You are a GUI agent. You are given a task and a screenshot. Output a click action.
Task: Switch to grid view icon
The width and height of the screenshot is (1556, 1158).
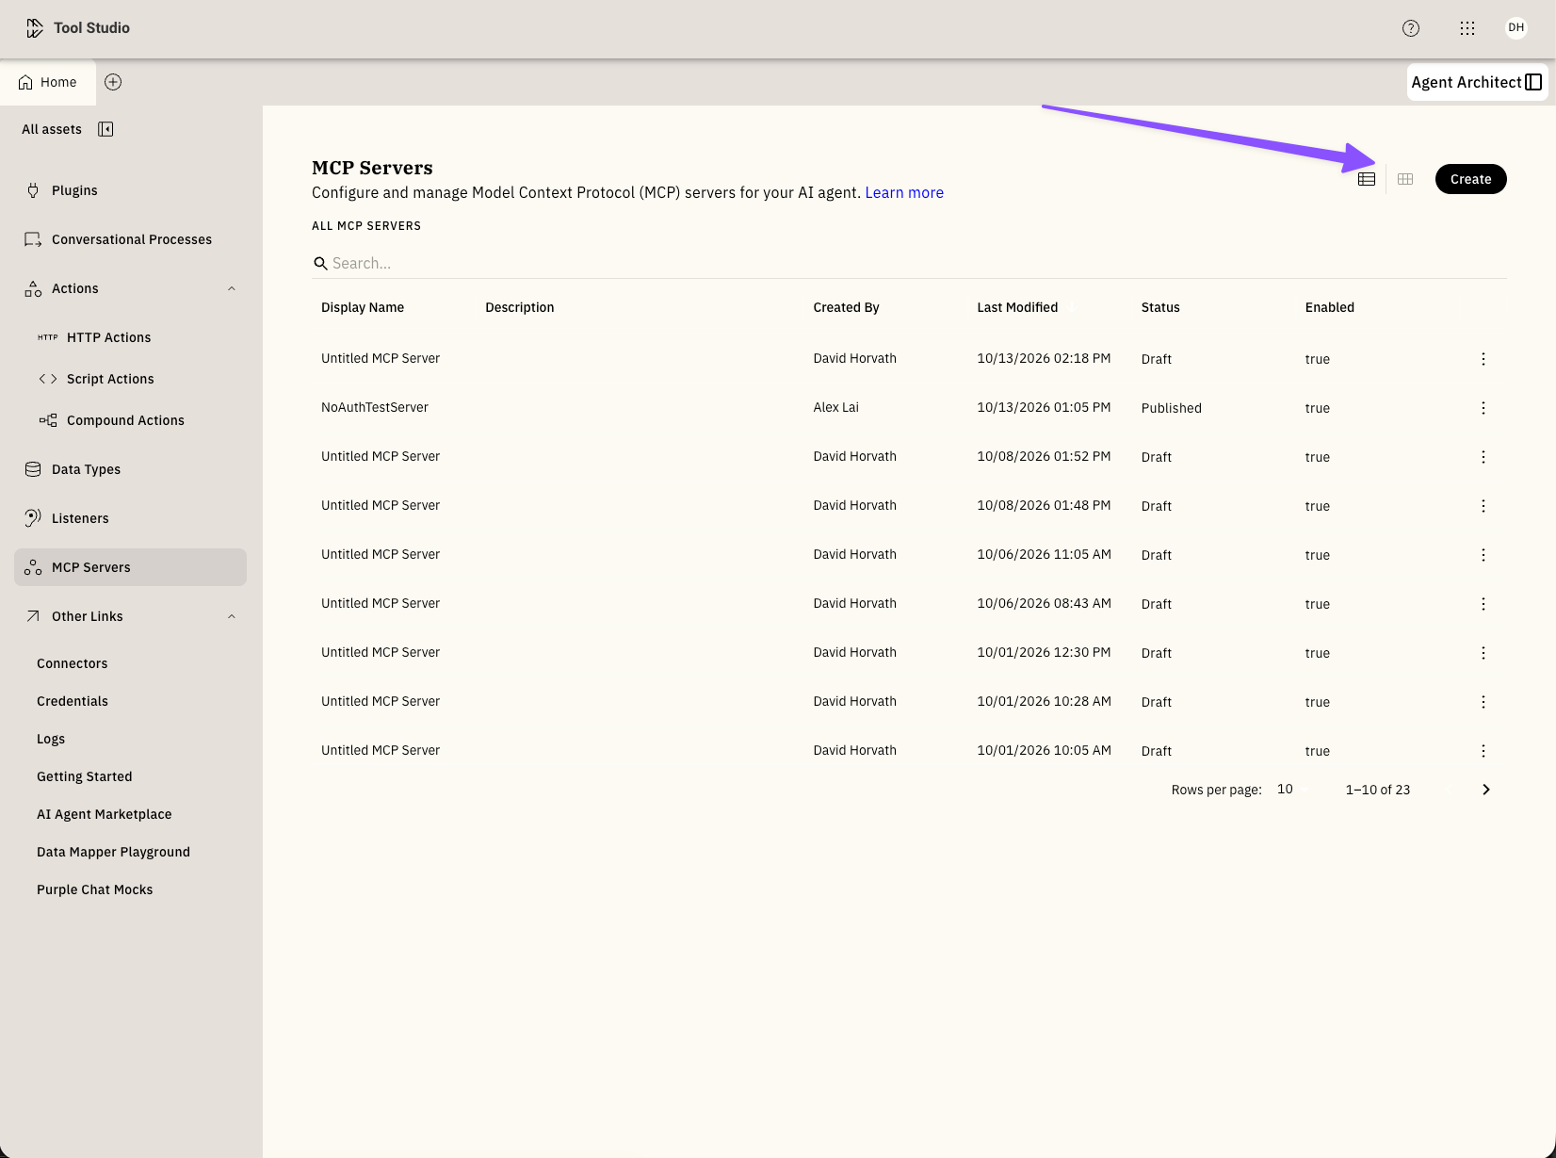(1405, 179)
